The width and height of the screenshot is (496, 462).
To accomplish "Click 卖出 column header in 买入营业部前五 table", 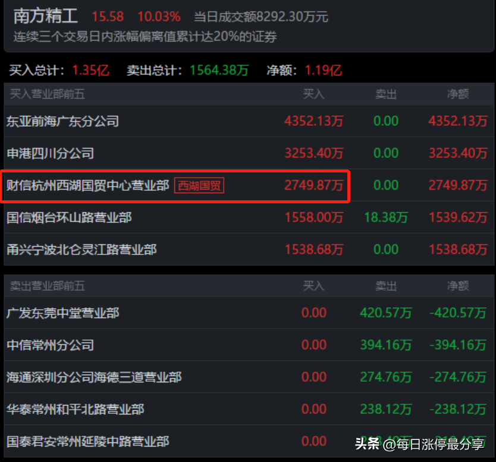I will 386,94.
